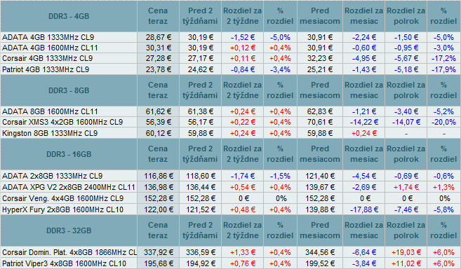
Task: Select ADATA 8GB 1600MHz CL11 product name
Action: pyautogui.click(x=50, y=111)
